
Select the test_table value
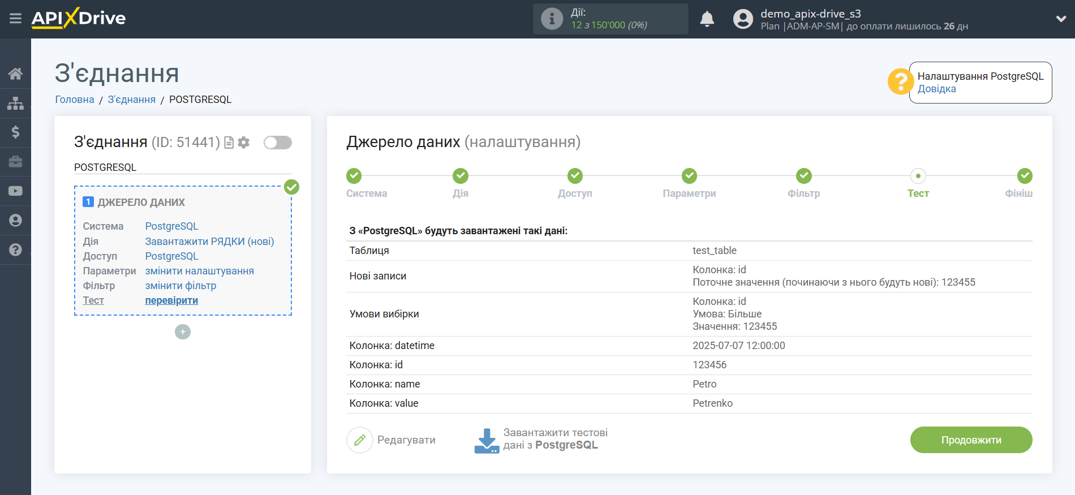[715, 251]
